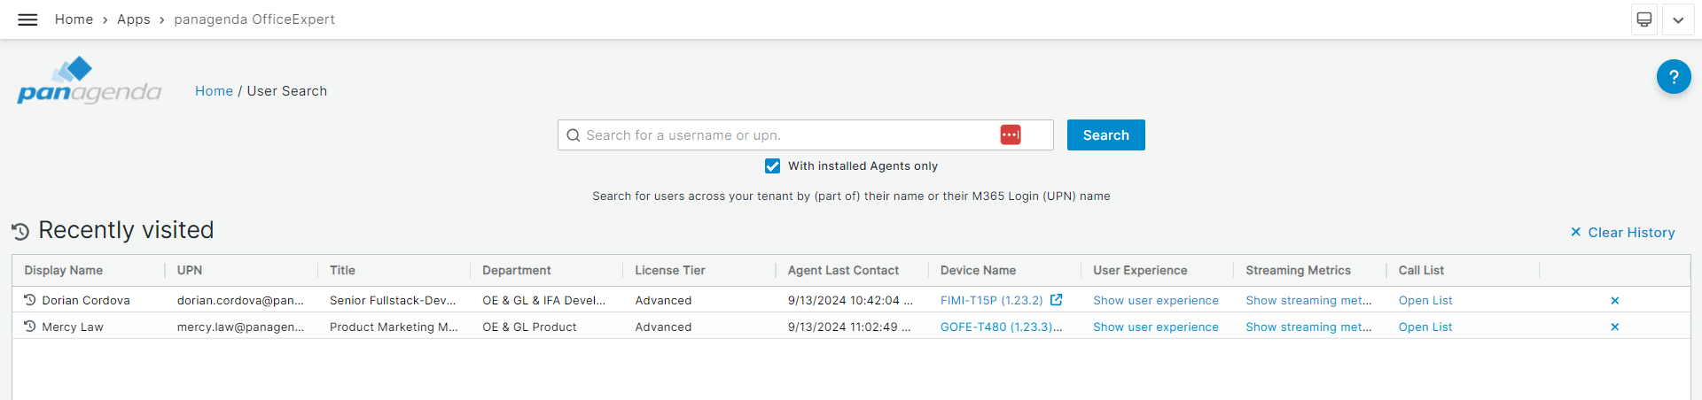This screenshot has width=1702, height=400.
Task: Remove the Mercy Law row with its X icon
Action: 1615,327
